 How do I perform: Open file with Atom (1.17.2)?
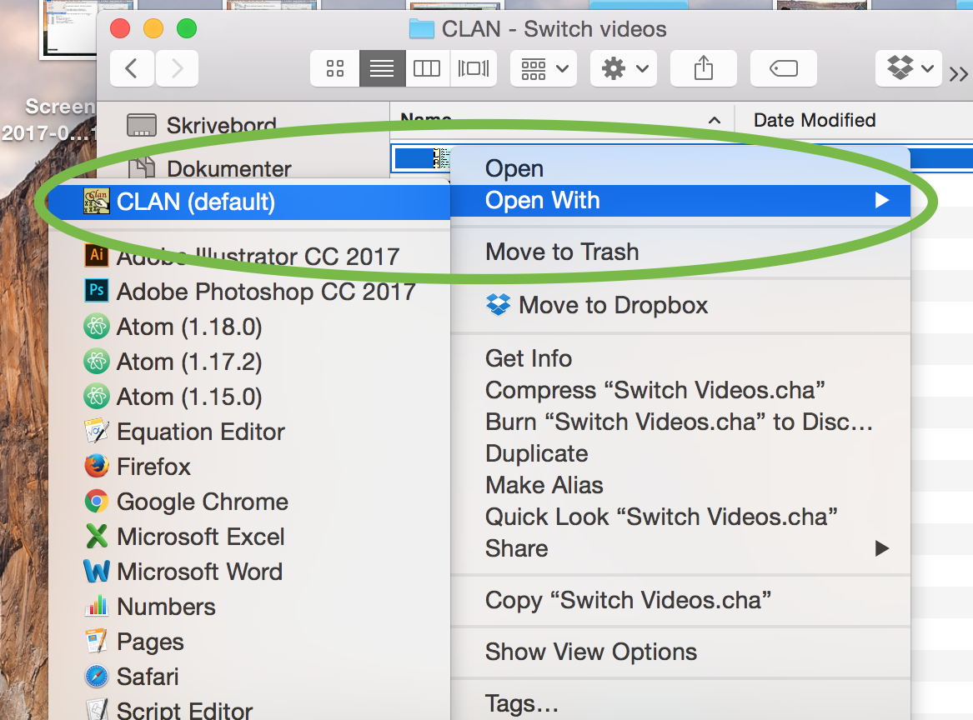(x=249, y=362)
